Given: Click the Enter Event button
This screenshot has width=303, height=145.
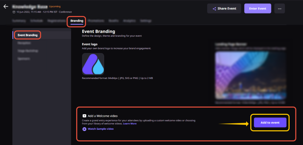Looking at the screenshot, I should click(x=258, y=8).
